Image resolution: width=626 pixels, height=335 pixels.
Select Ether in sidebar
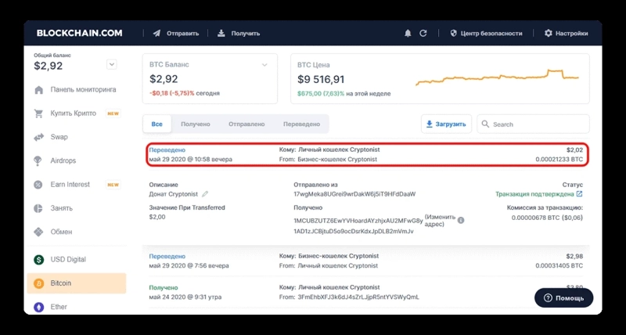click(x=59, y=307)
